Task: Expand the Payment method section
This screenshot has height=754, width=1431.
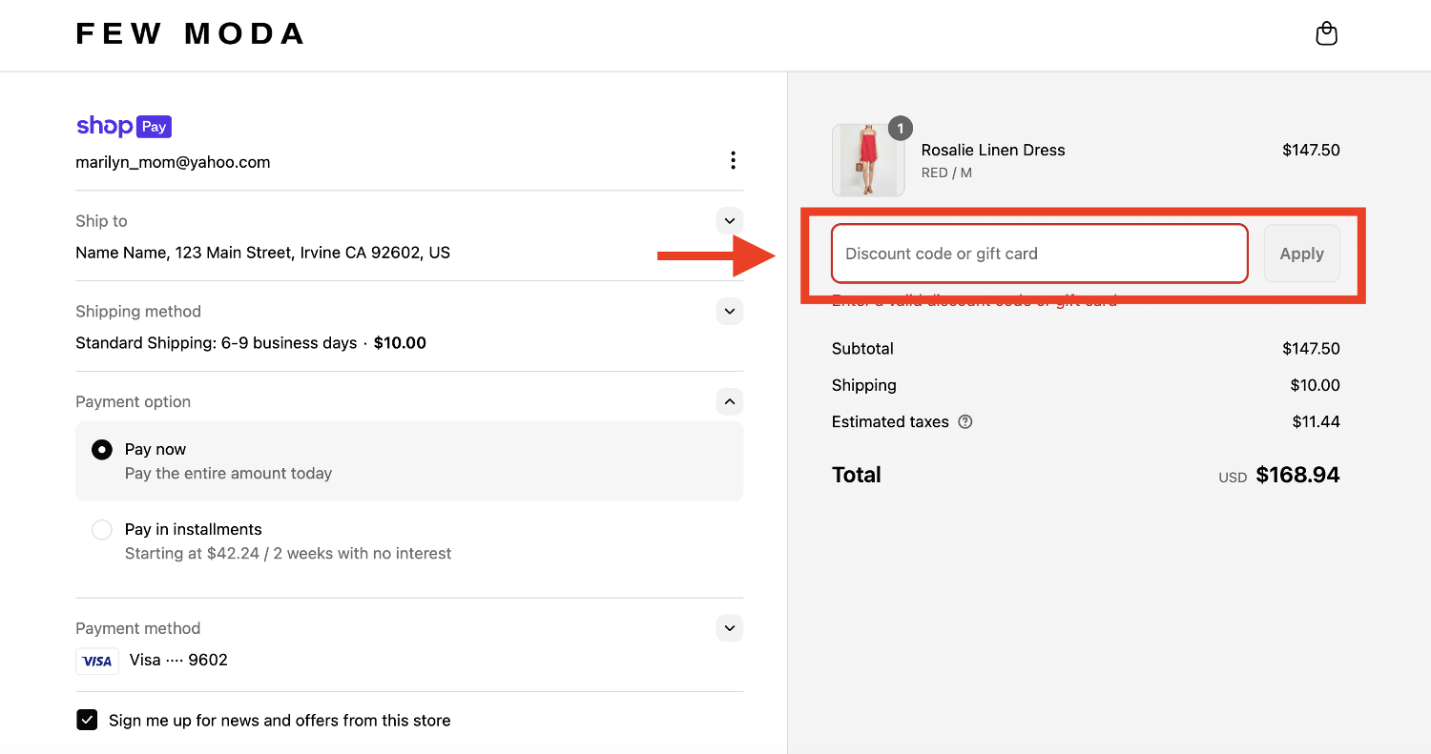Action: click(x=729, y=628)
